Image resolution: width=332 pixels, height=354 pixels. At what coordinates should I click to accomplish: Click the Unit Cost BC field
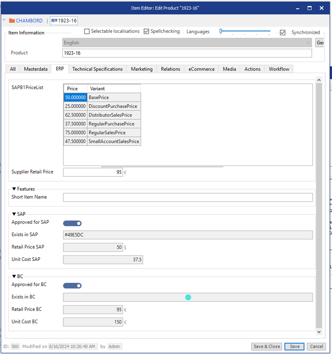(x=93, y=322)
